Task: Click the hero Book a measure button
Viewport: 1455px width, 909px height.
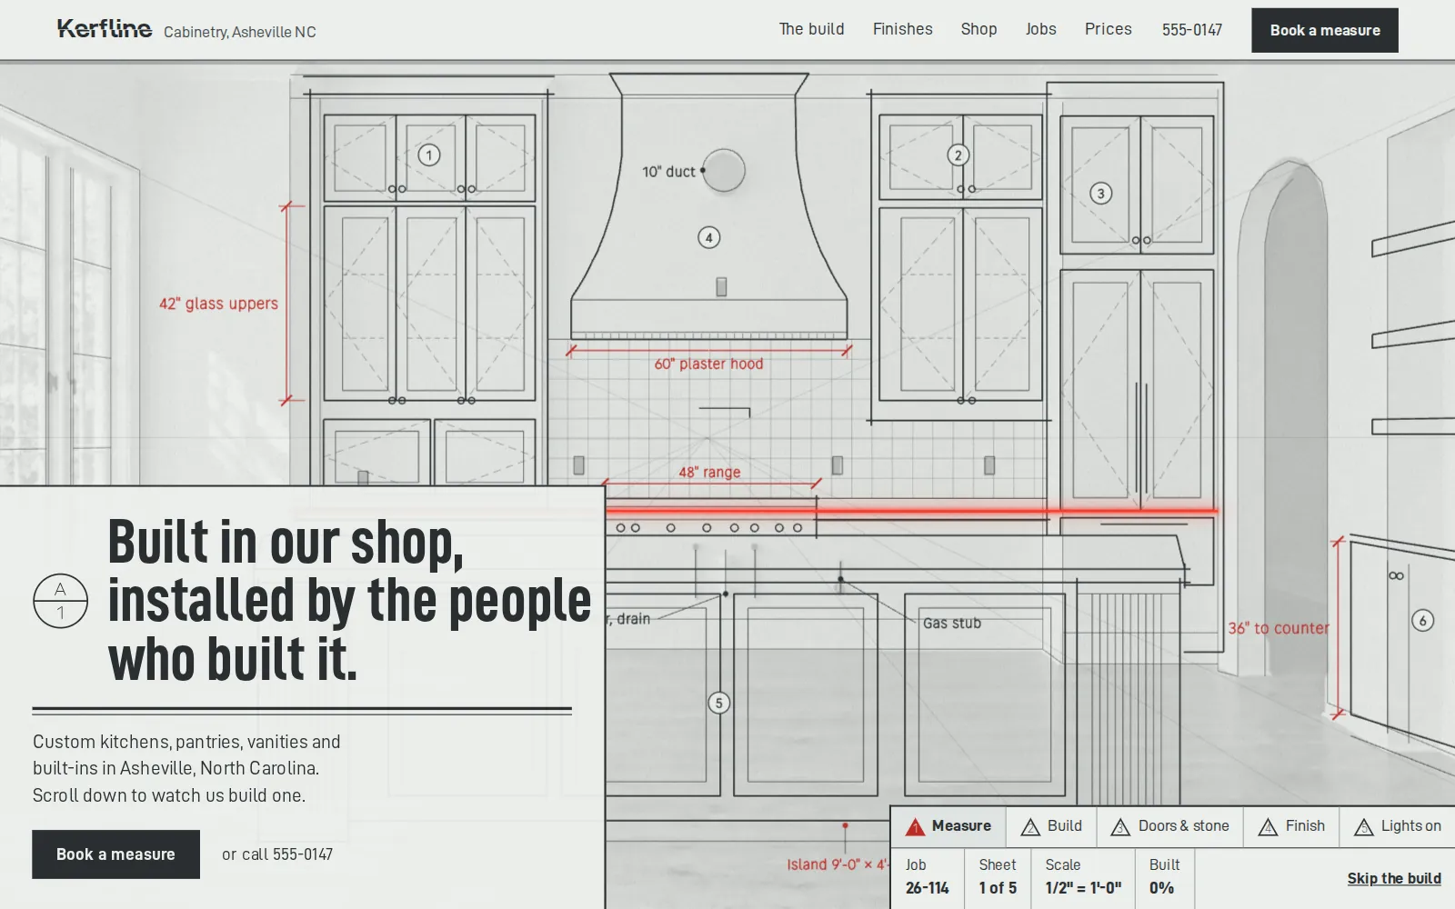Action: coord(115,854)
